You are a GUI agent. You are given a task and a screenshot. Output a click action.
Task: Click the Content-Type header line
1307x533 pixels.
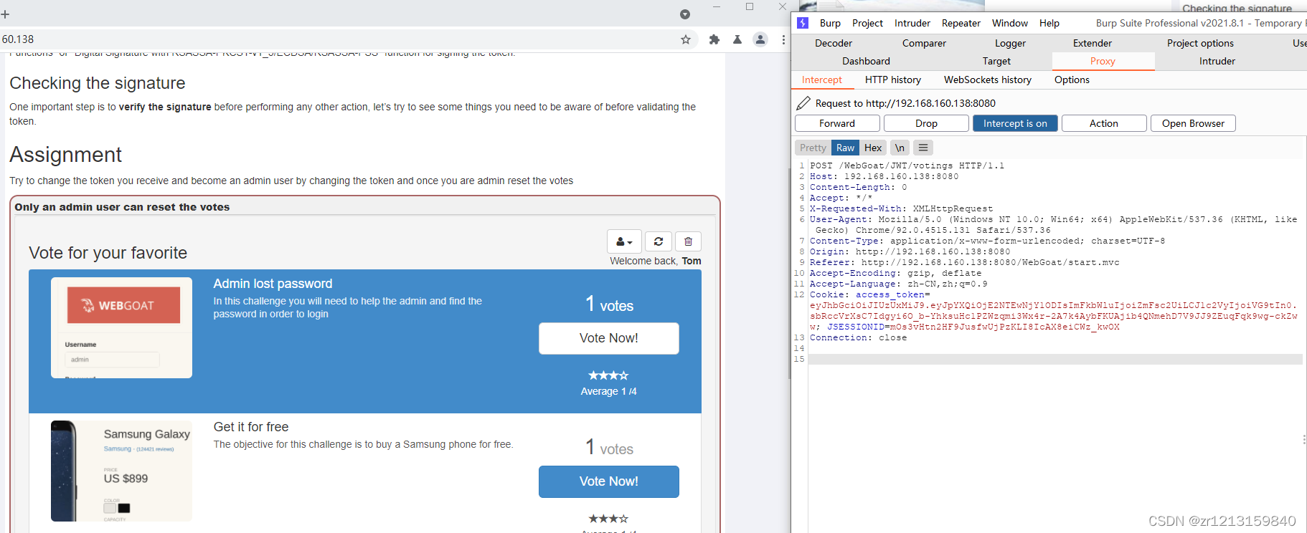pos(987,241)
